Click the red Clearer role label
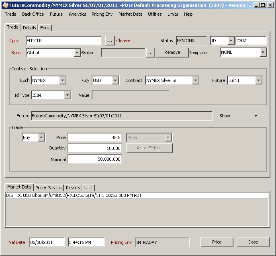The width and height of the screenshot is (276, 256). tap(123, 41)
